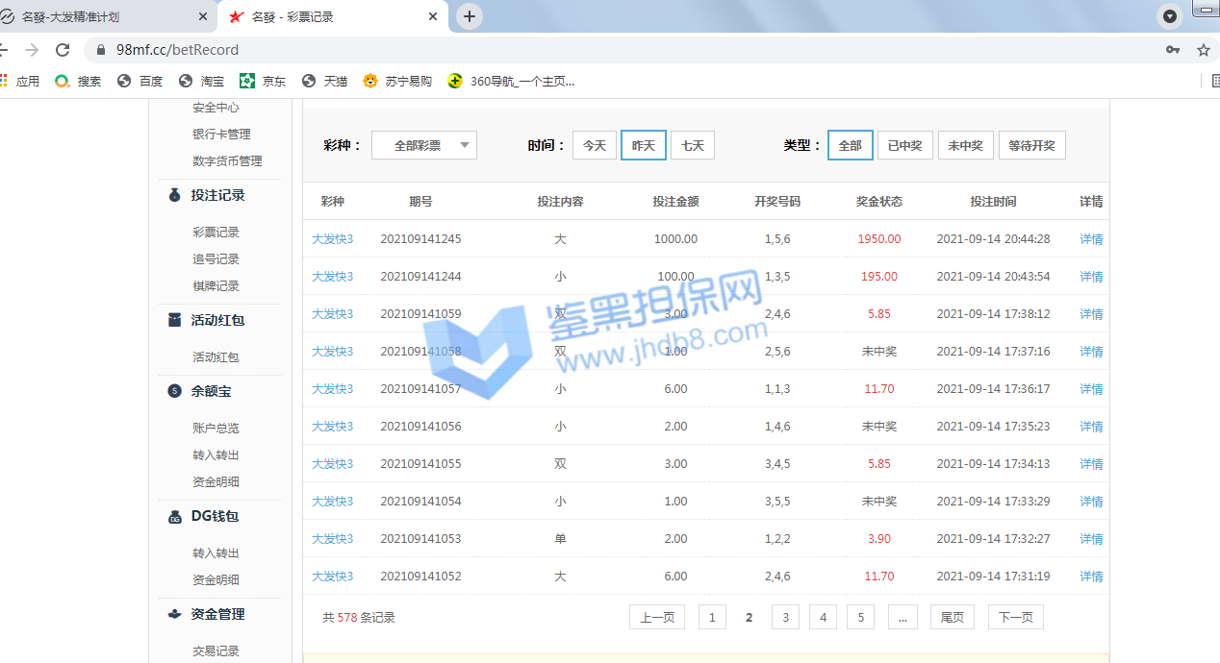The height and width of the screenshot is (663, 1220).
Task: Go to page 3 of records
Action: [x=785, y=618]
